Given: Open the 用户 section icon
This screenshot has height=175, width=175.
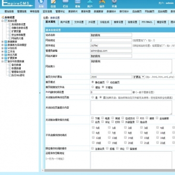Looking at the screenshot, I should point(90,2).
